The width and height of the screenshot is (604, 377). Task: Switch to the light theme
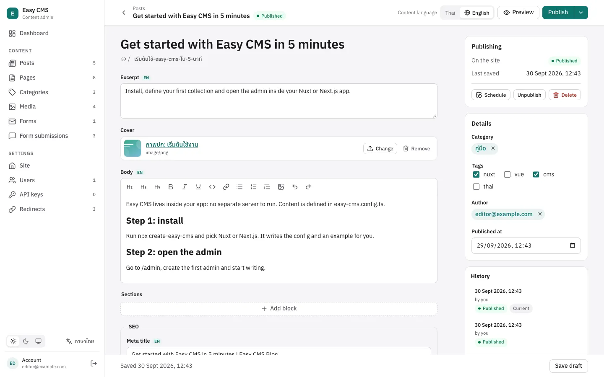point(13,341)
